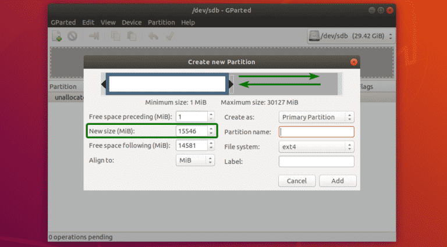Click the New size value field
This screenshot has width=447, height=247.
pyautogui.click(x=192, y=131)
